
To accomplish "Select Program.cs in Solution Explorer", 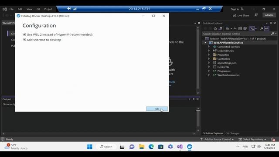I will 224,71.
